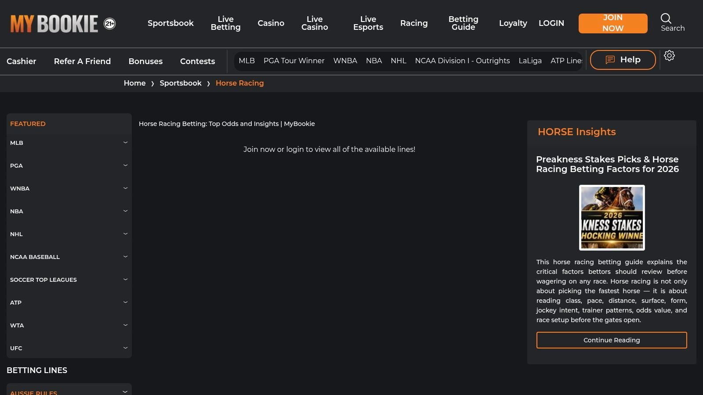Go to Live Betting
Viewport: 703px width, 395px height.
[x=225, y=23]
